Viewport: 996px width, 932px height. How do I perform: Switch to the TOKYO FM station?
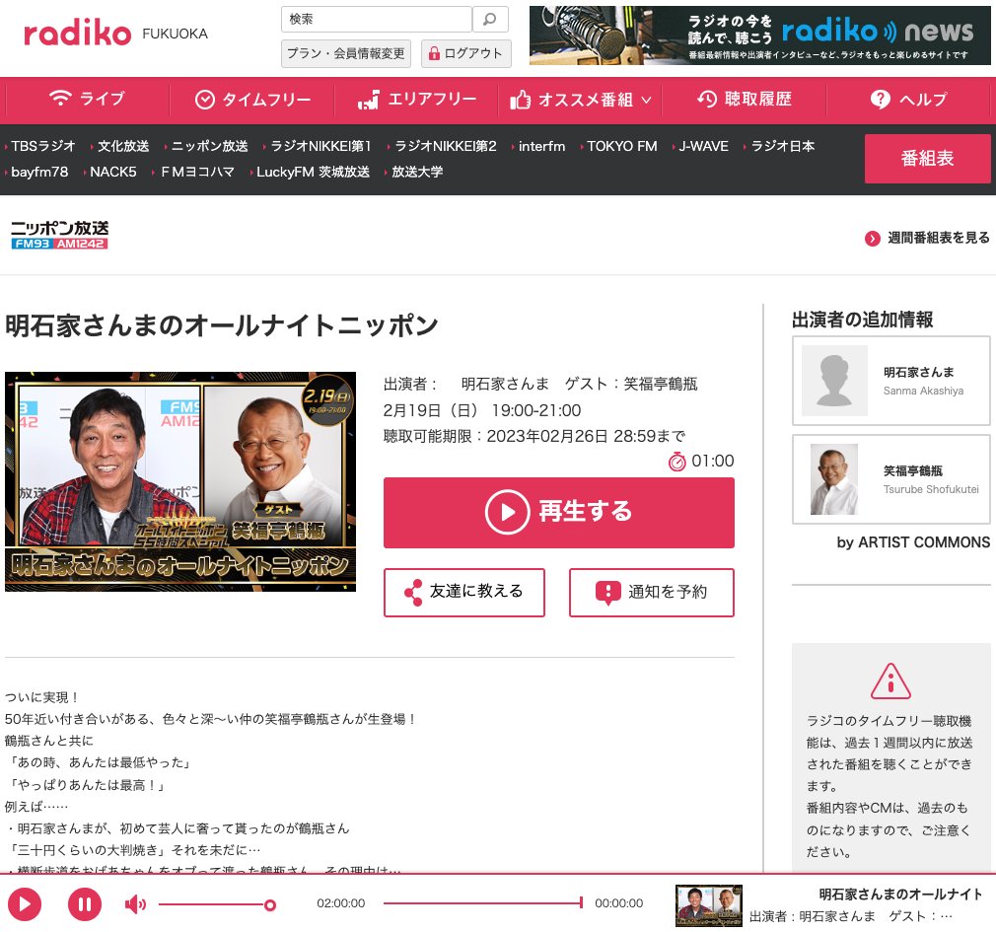click(x=621, y=146)
